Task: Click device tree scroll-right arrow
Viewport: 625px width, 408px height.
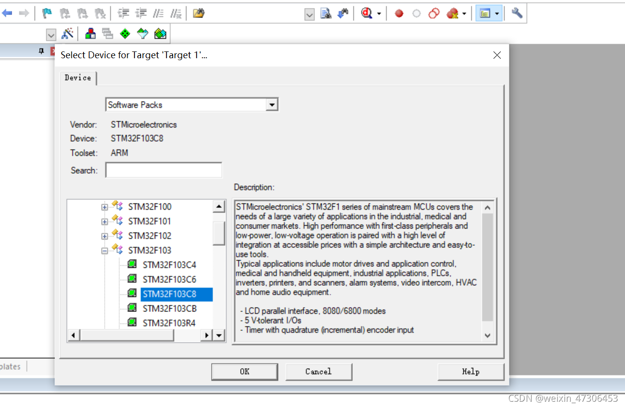Action: point(207,335)
